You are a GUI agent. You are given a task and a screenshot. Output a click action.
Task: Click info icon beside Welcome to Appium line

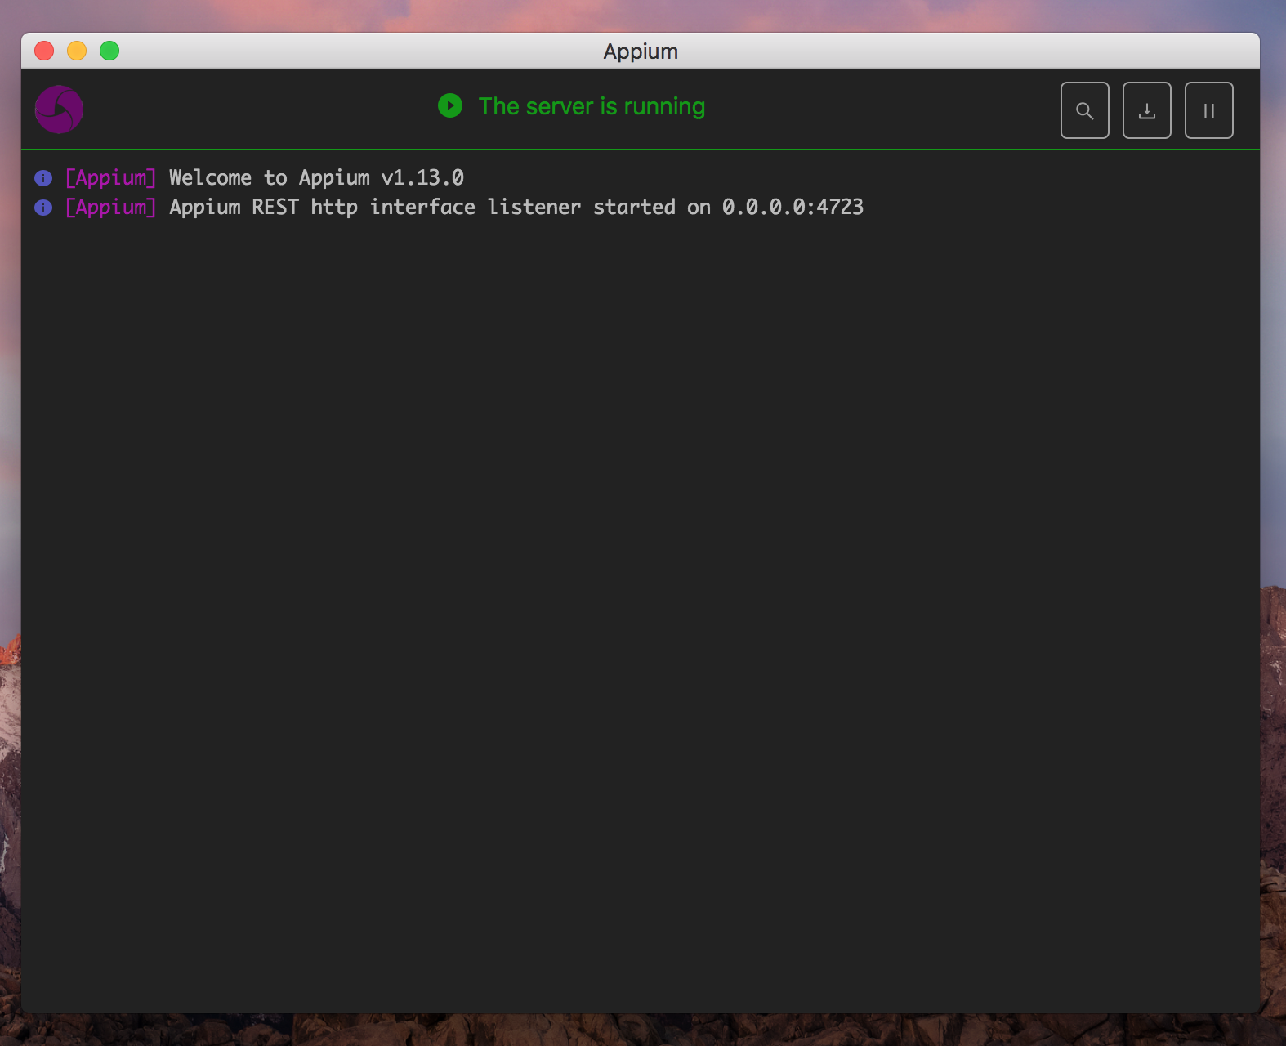coord(43,178)
